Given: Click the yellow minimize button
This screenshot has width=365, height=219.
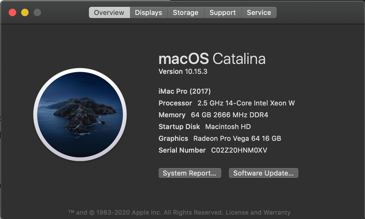Looking at the screenshot, I should point(24,12).
